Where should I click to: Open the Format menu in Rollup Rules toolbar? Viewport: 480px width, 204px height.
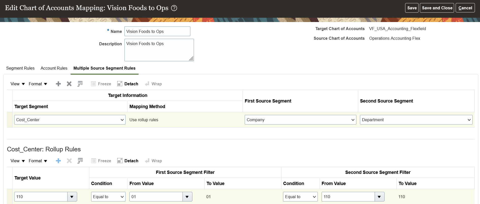(x=38, y=161)
